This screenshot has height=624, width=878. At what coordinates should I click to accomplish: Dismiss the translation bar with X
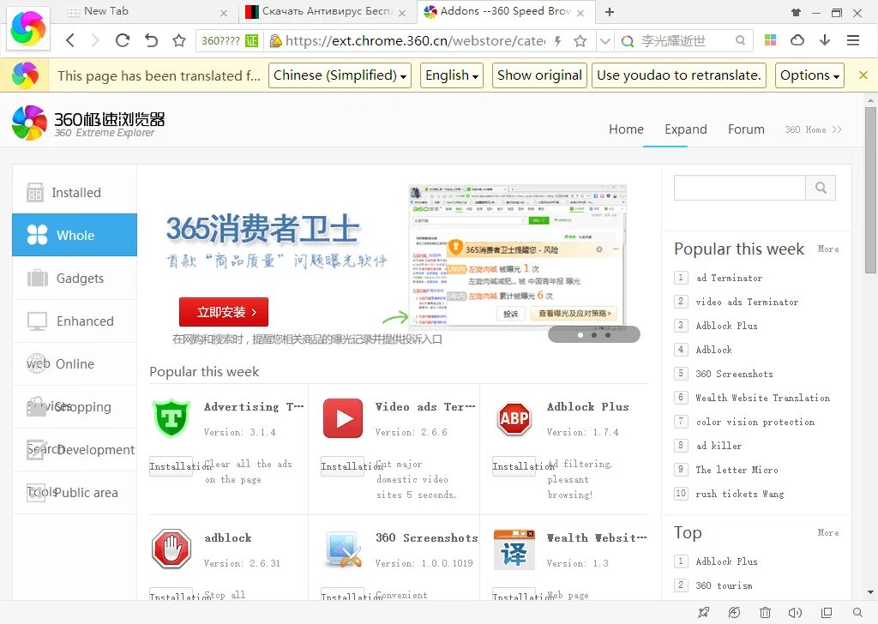point(863,75)
